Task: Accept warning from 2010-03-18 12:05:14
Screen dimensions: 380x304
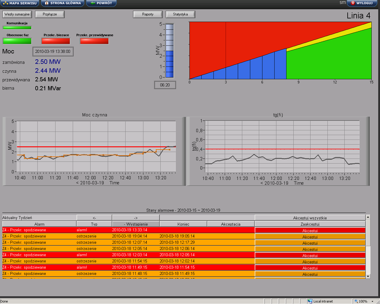Action: 310,249
